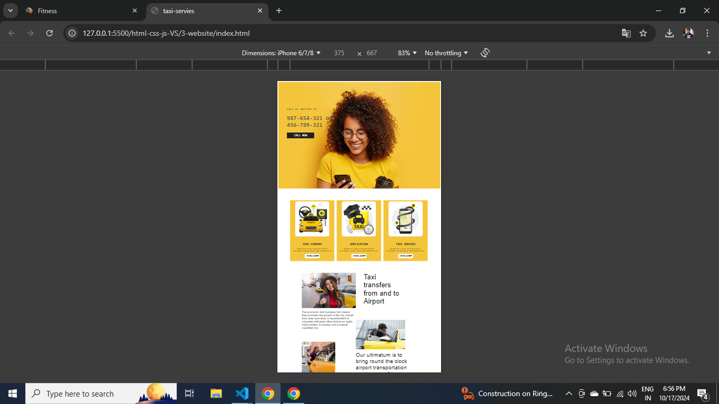This screenshot has height=404, width=719.
Task: Click the viewport height field showing 667
Action: click(372, 53)
